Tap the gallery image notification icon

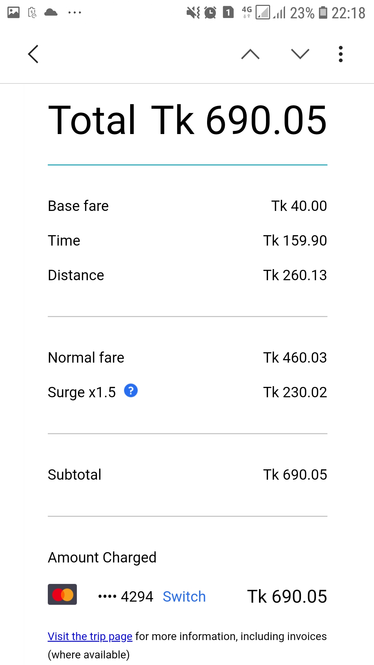pos(14,12)
